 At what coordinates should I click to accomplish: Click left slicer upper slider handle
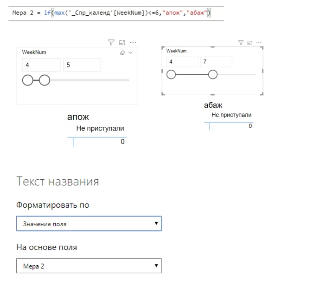click(x=45, y=80)
